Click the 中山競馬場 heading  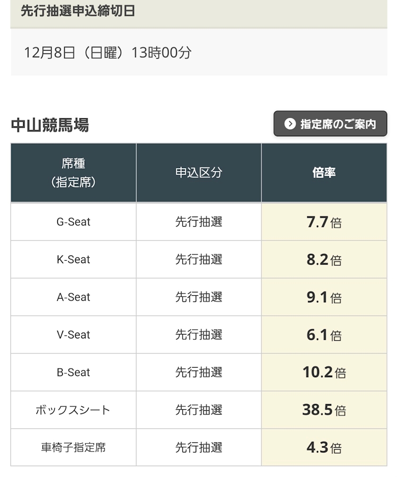click(x=50, y=125)
